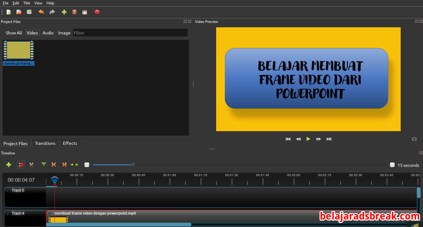Rewind the video preview

[298, 139]
